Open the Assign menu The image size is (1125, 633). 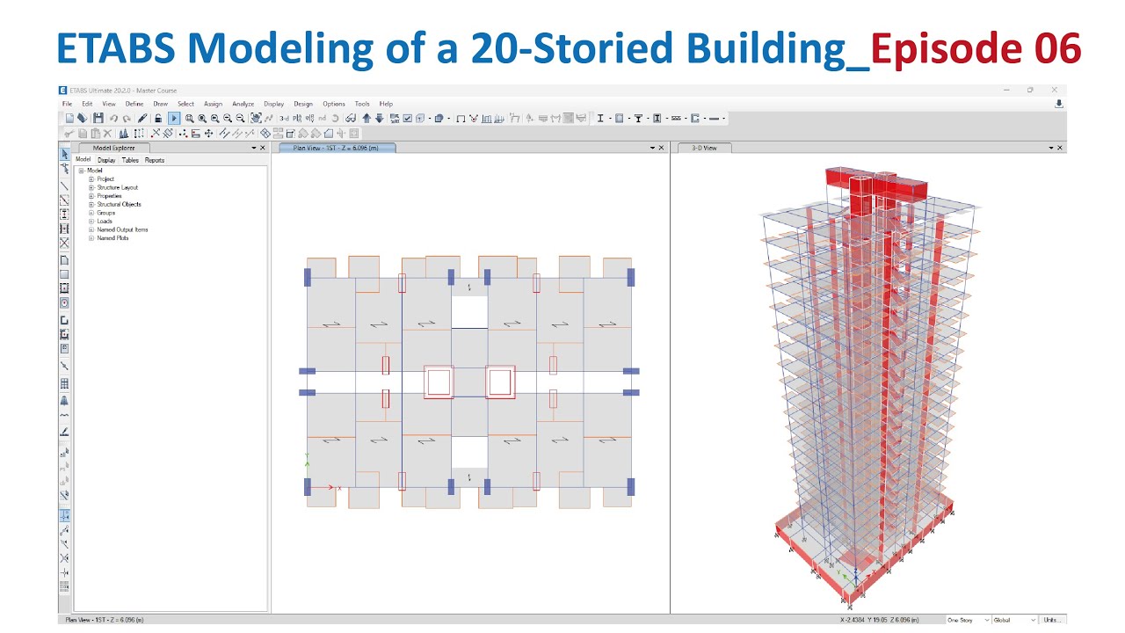pos(213,104)
